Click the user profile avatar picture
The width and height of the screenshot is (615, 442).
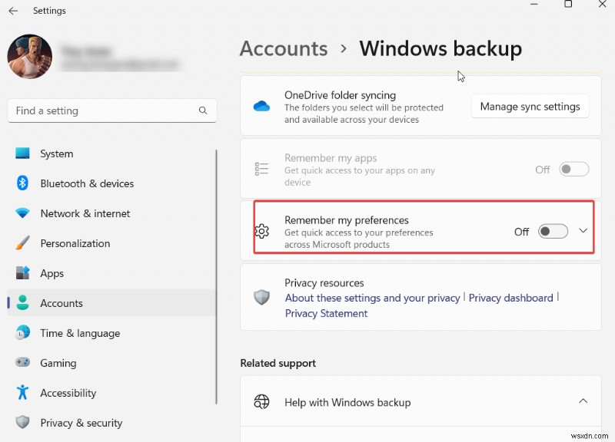tap(30, 56)
